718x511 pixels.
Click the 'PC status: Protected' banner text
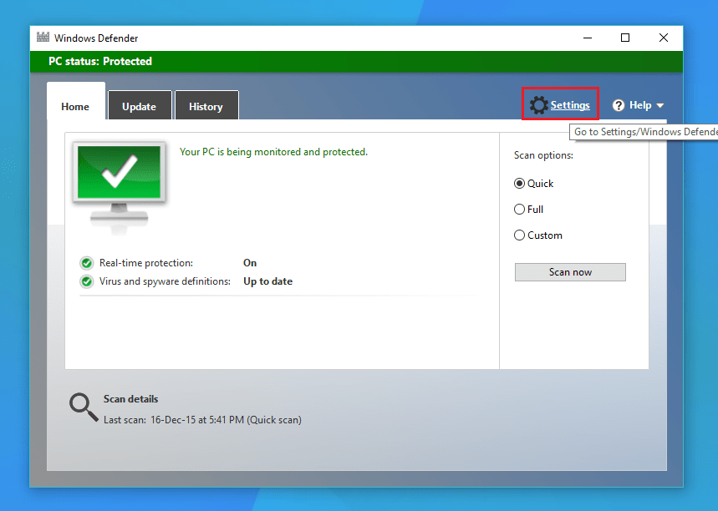(100, 61)
